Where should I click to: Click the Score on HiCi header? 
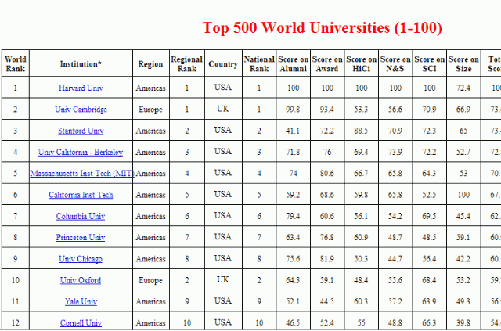click(362, 63)
